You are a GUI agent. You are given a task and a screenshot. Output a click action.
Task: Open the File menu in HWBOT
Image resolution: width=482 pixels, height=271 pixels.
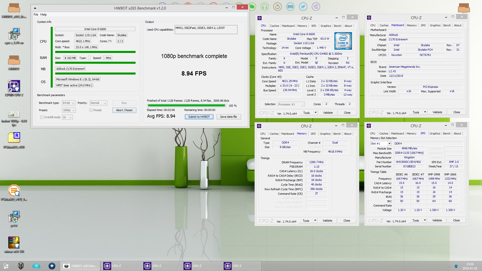[36, 15]
